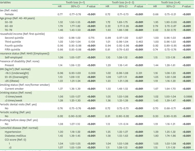Select the '≥3 times/week' row label

(14, 100)
